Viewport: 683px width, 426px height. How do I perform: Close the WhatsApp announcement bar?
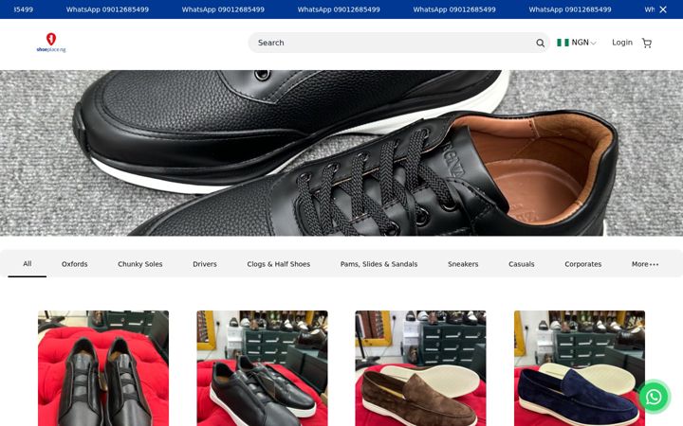(x=663, y=9)
